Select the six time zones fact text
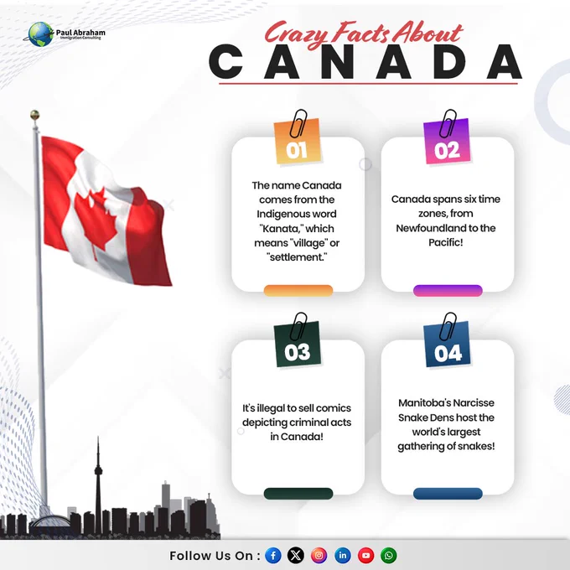570x570 pixels. pos(446,220)
